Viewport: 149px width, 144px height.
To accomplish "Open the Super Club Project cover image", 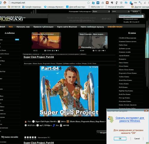I will (69, 91).
